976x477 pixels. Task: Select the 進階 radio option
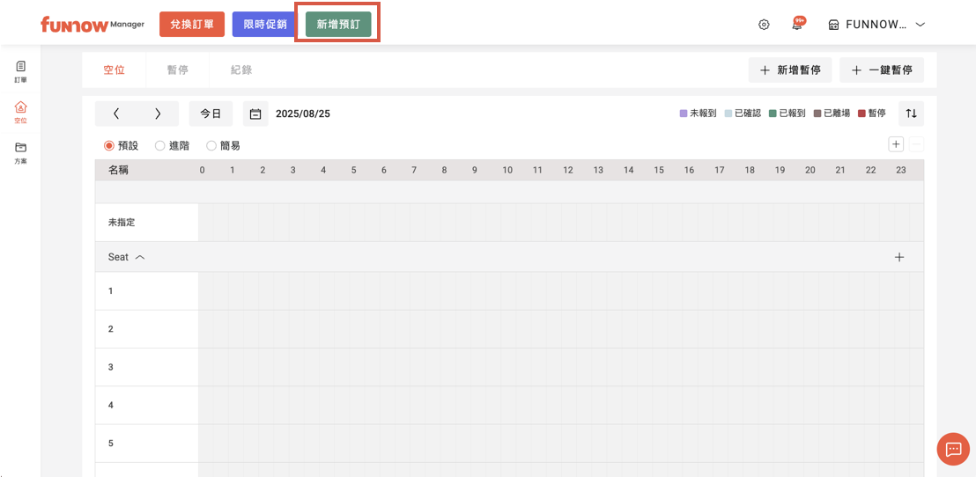160,145
